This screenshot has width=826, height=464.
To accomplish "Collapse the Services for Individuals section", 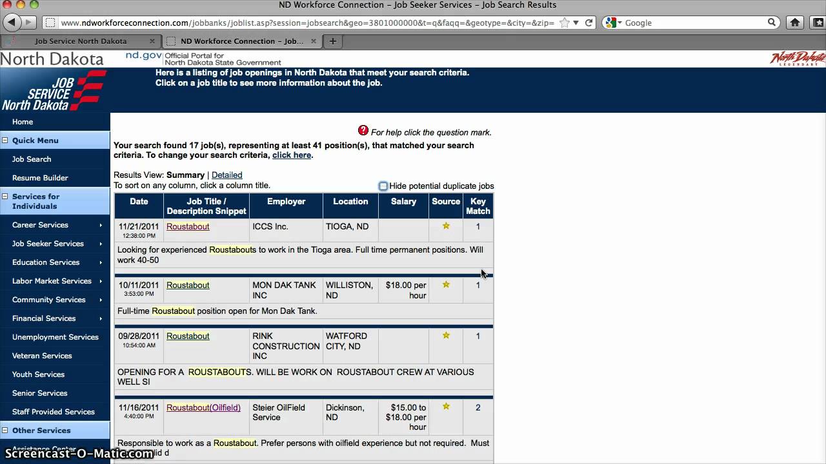I will 5,197.
